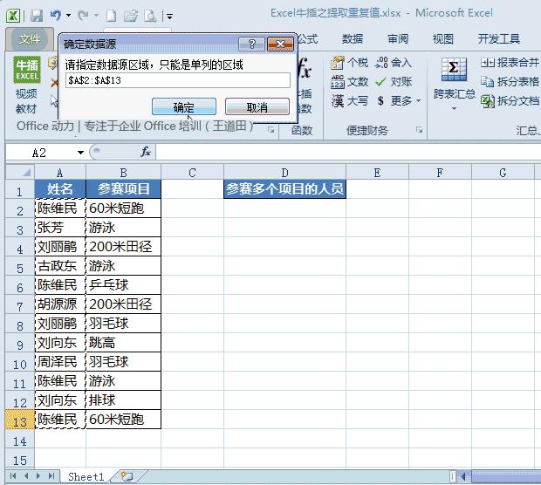Click the Undo arrow icon
The width and height of the screenshot is (541, 485).
[x=56, y=15]
